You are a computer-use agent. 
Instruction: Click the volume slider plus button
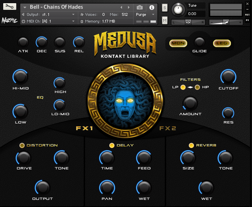pos(240,22)
